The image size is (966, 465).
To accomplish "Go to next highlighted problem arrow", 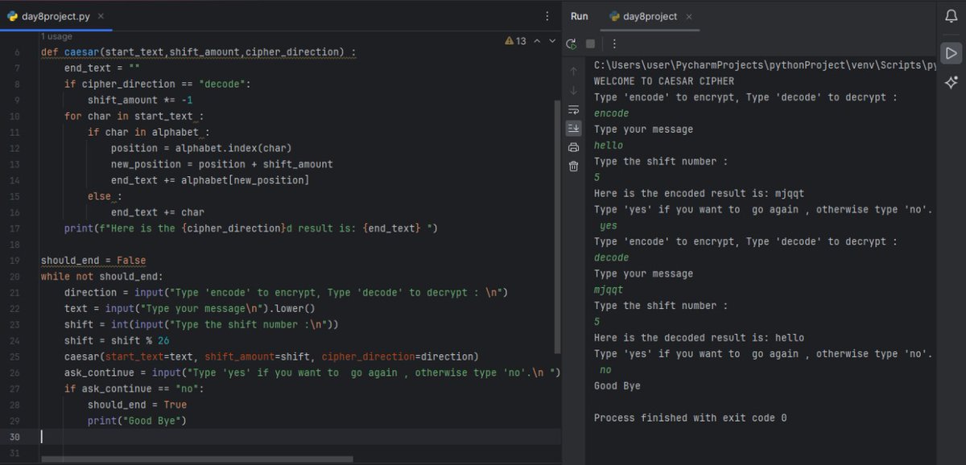I will (x=552, y=41).
